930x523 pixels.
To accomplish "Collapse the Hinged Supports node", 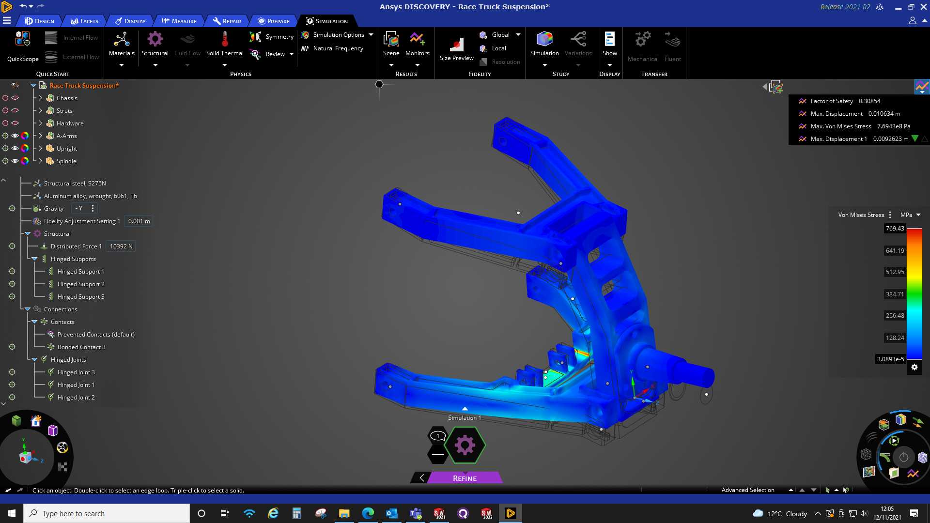I will 34,259.
